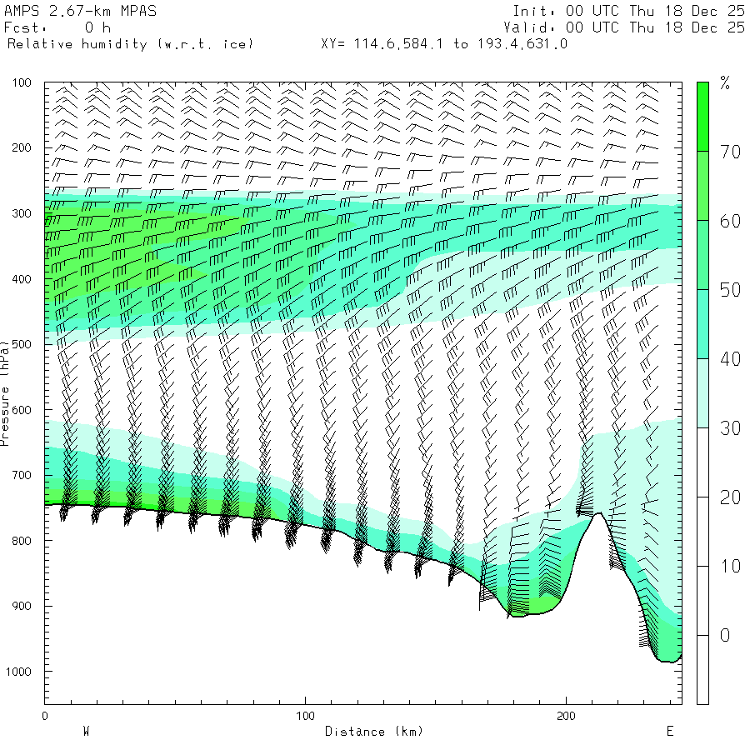Click the color bar label '30'
The height and width of the screenshot is (750, 750).
click(x=730, y=428)
